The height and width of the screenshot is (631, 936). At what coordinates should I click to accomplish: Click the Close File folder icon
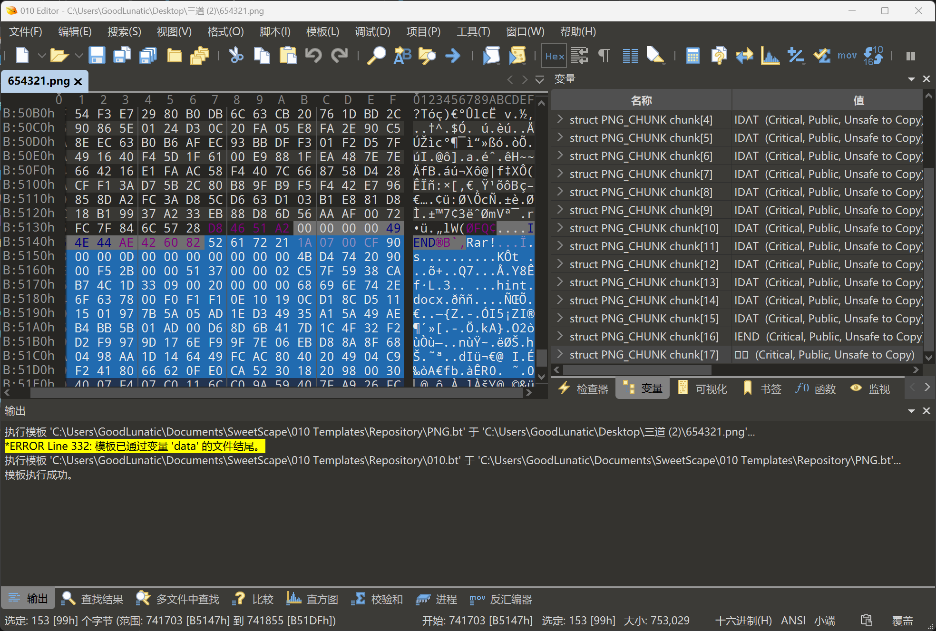[x=175, y=56]
